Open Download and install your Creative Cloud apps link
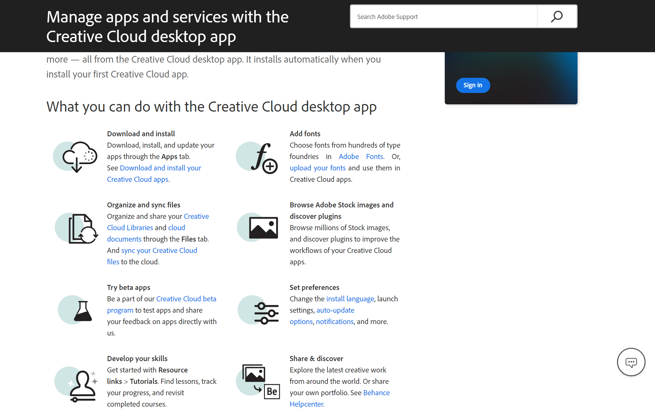The width and height of the screenshot is (655, 418). tap(154, 174)
